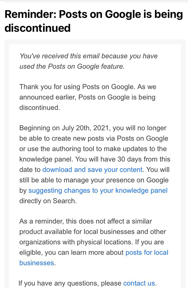
Task: Open the "download and save your content" link
Action: pos(93,170)
